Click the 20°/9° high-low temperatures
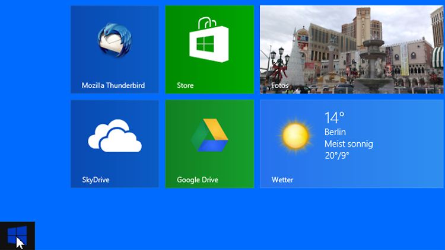 (x=337, y=156)
